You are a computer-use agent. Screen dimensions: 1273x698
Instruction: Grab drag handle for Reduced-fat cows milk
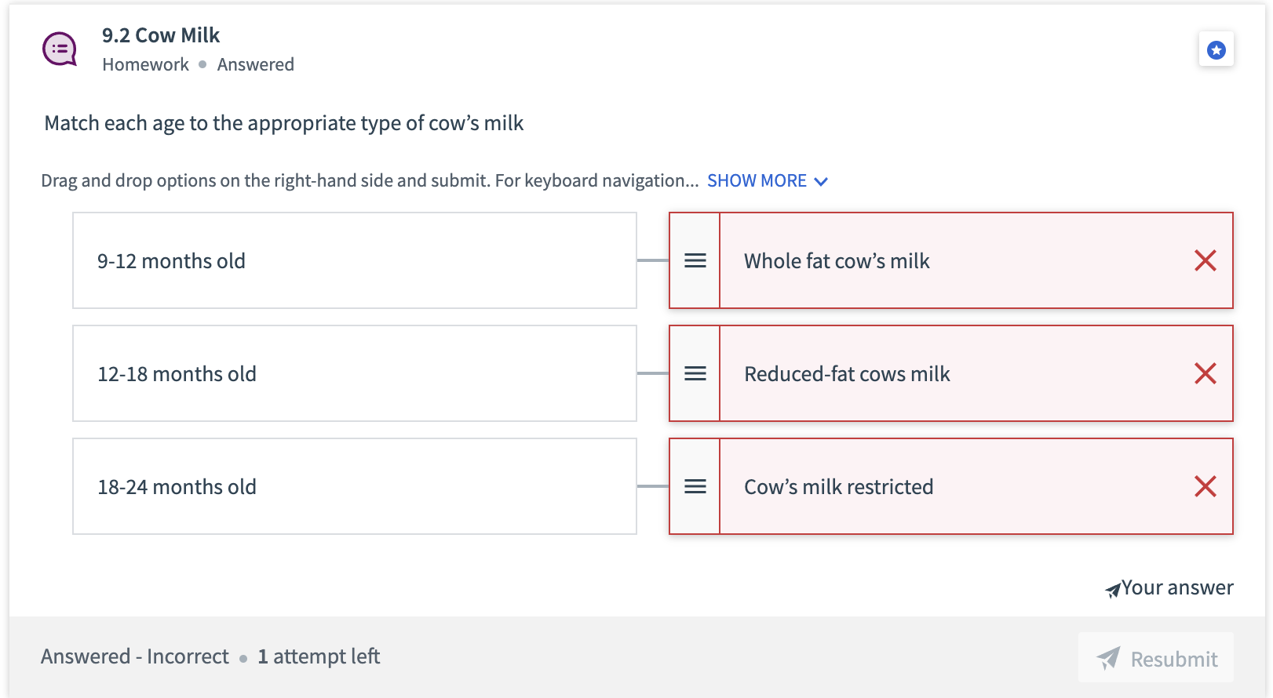[695, 373]
